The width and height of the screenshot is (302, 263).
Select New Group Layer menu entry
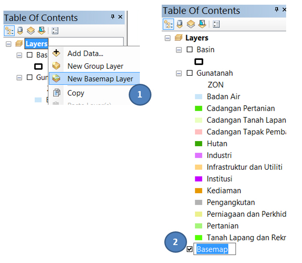(x=95, y=66)
